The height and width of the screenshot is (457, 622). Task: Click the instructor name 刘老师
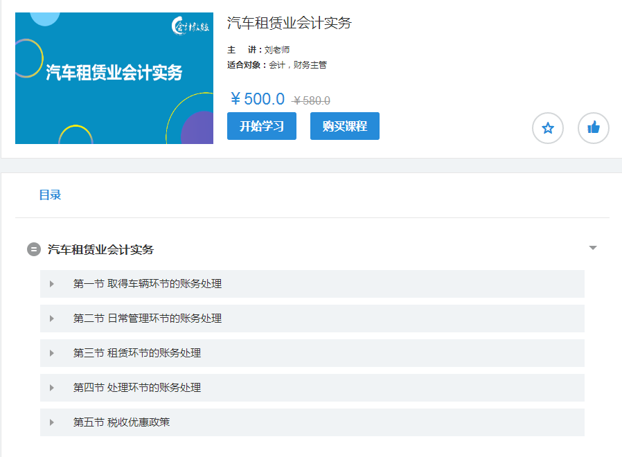click(277, 50)
